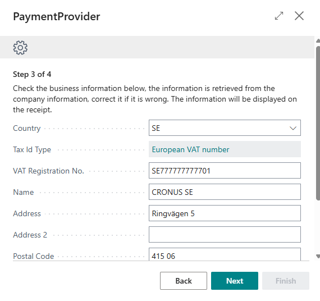Click the Postal Code field
This screenshot has width=320, height=301.
(x=225, y=254)
